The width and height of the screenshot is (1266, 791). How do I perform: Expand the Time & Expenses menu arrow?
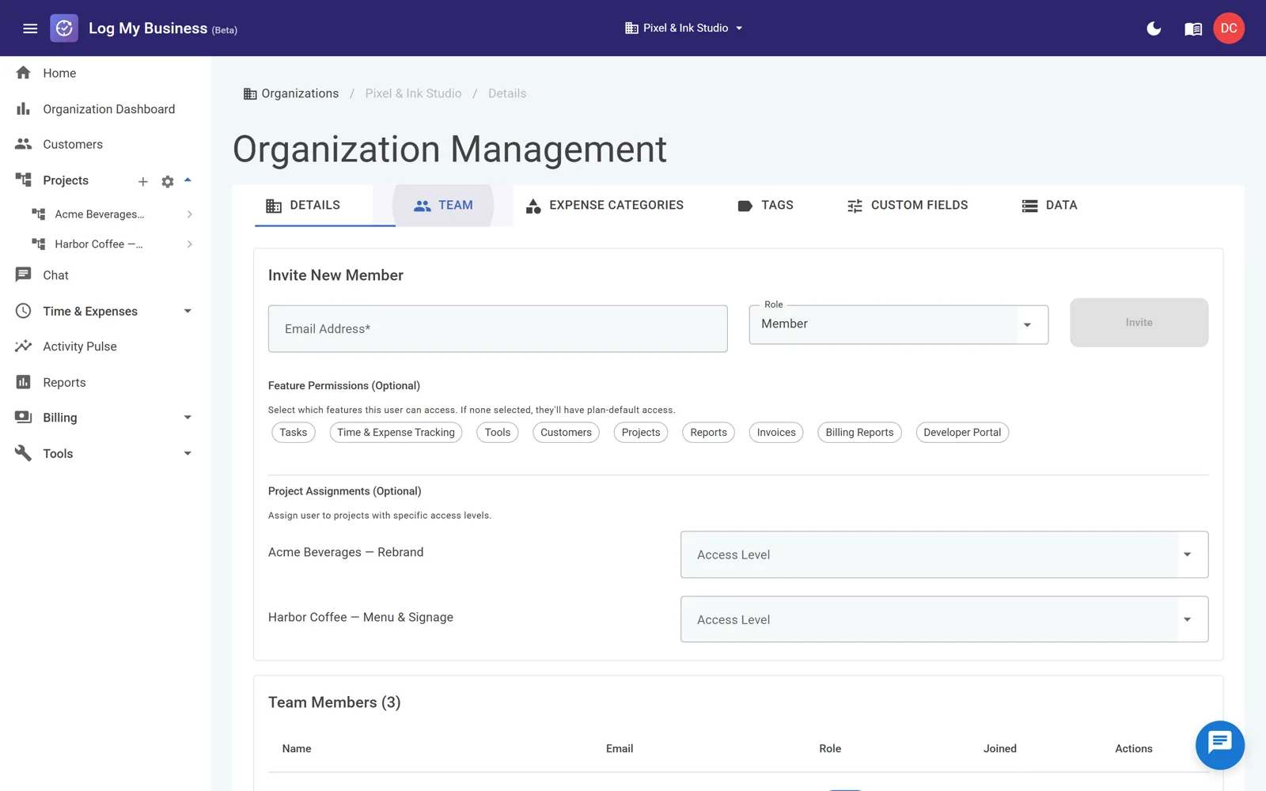click(x=188, y=311)
